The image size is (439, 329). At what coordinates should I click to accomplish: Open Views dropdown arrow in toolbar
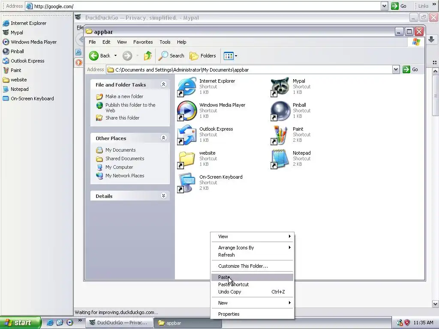tap(236, 56)
